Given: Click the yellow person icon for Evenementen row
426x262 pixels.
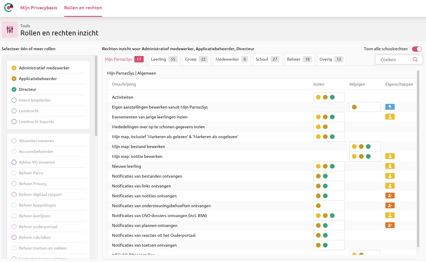Looking at the screenshot, I should [390, 117].
